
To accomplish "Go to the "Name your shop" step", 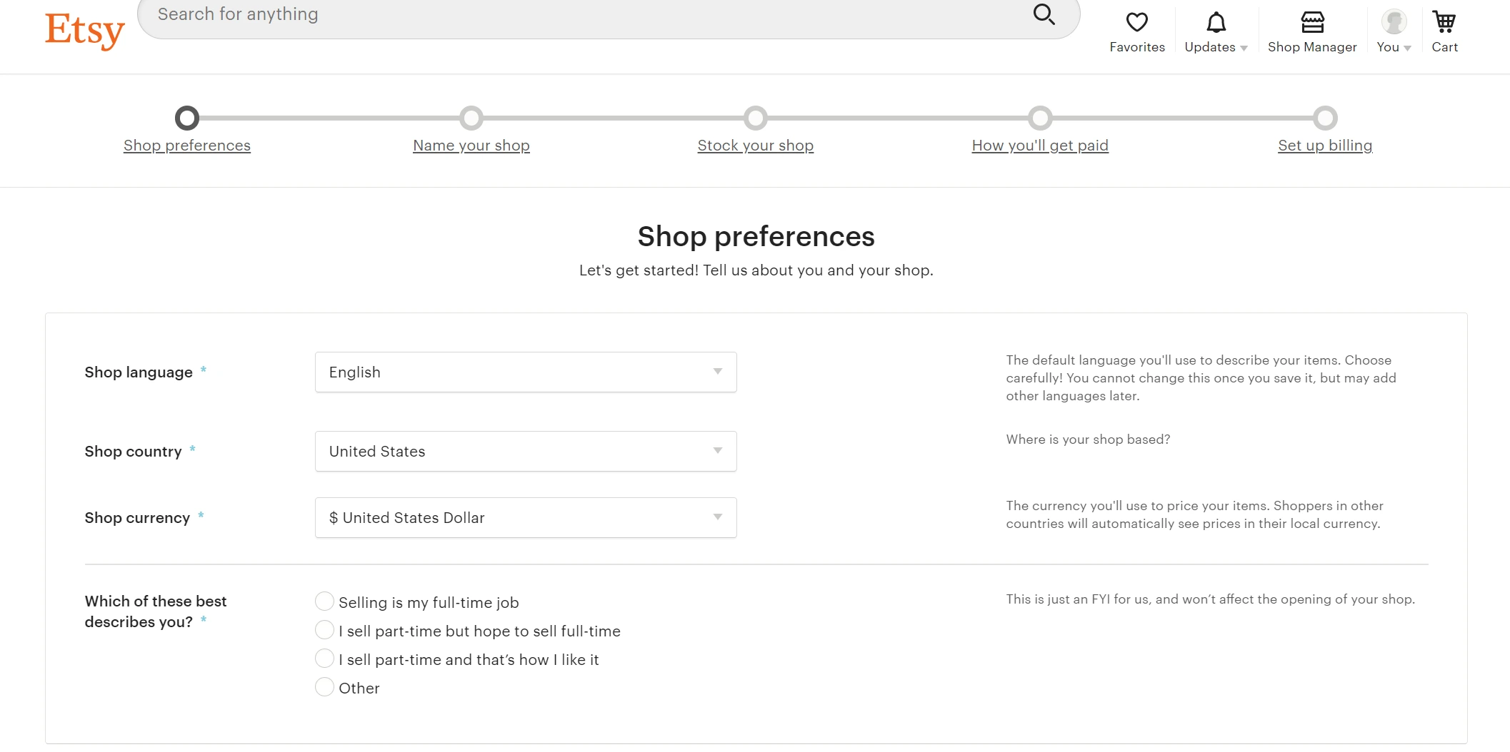I will (x=471, y=146).
